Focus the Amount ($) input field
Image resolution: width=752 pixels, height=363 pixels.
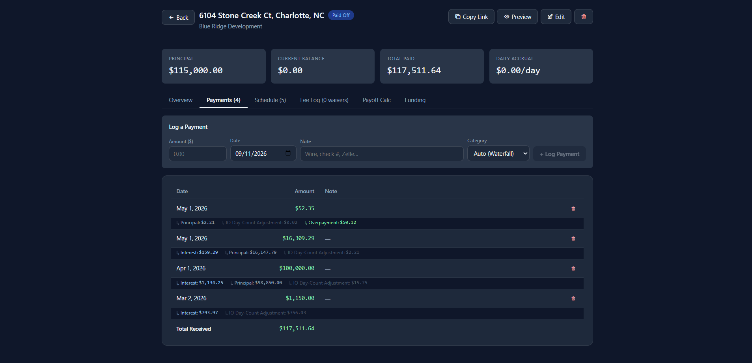198,154
